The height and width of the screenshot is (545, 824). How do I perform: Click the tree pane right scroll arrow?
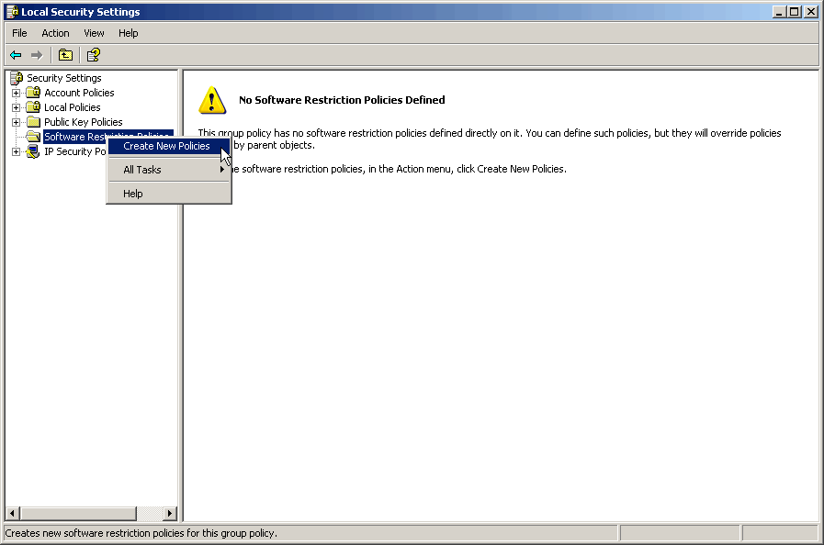pos(170,513)
